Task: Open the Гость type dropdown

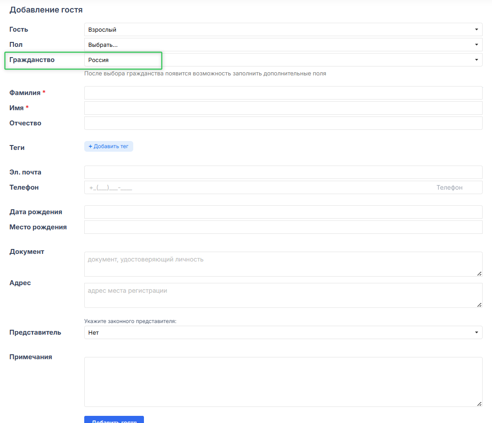Action: click(x=283, y=29)
